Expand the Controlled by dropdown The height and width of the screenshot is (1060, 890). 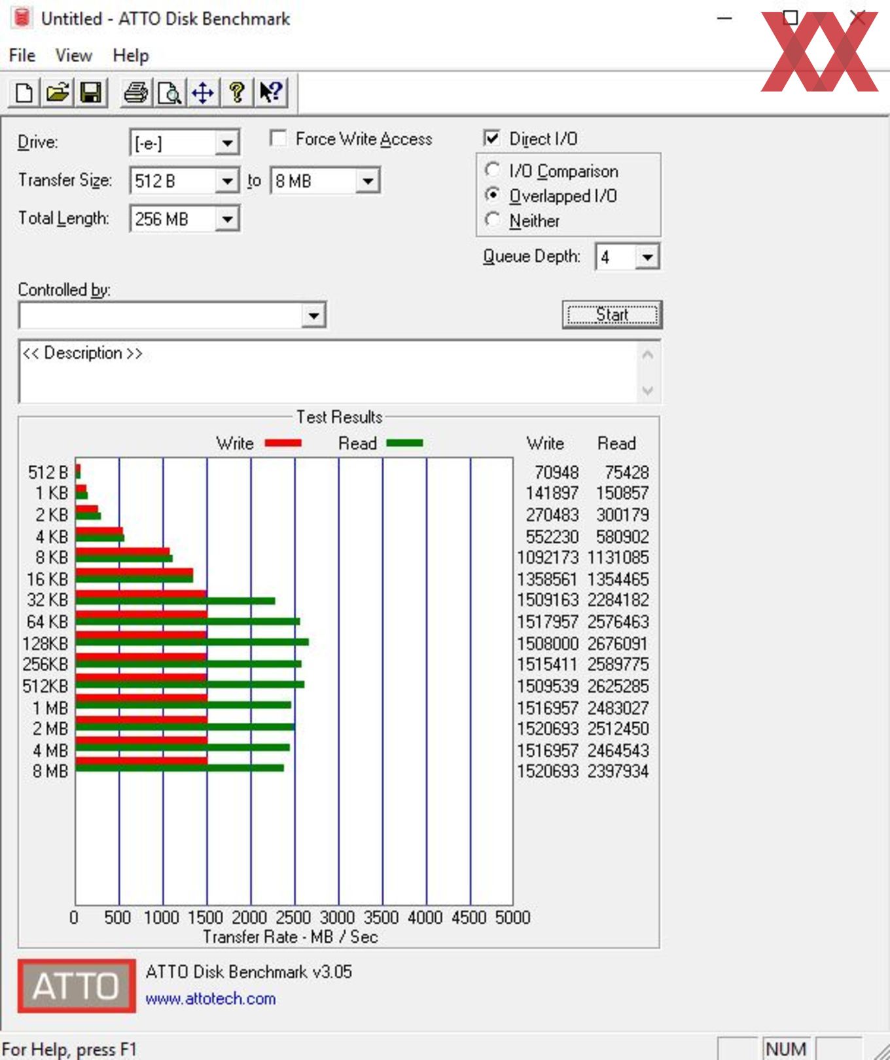(x=313, y=316)
